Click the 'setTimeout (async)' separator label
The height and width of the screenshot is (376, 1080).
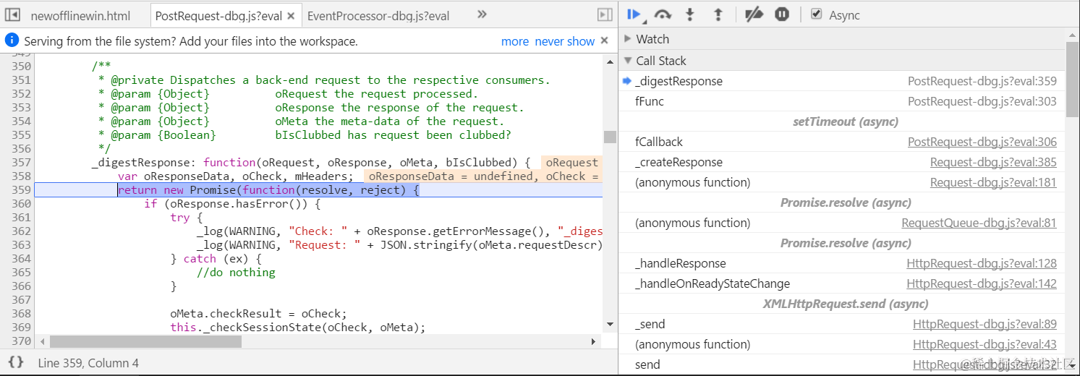(x=846, y=121)
